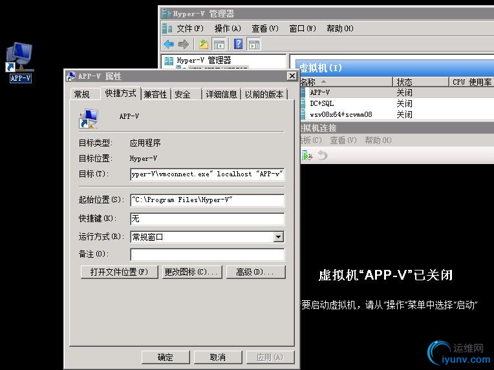494x370 pixels.
Task: Open the 帮助(H) menu in Hyper-V Manager
Action: tap(340, 28)
